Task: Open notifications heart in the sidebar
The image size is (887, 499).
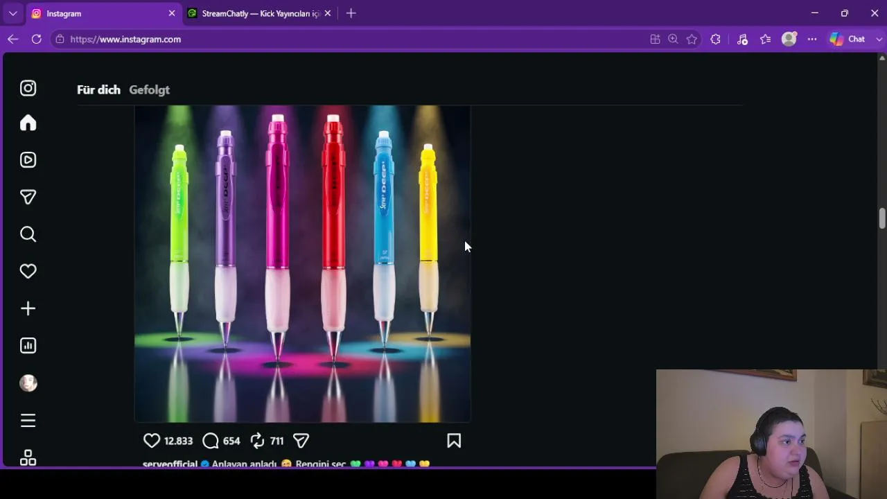Action: [x=28, y=271]
